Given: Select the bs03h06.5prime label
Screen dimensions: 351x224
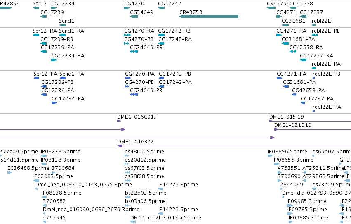Looking at the screenshot, I should [x=145, y=201].
